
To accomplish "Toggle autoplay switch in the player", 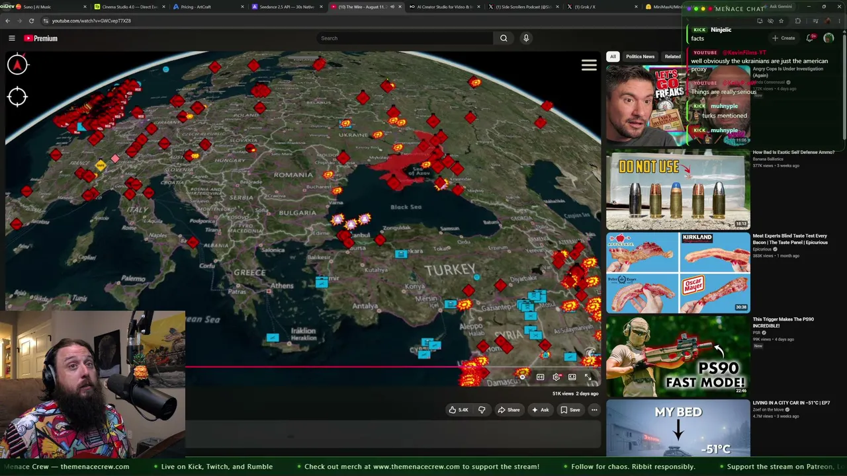I will click(523, 377).
